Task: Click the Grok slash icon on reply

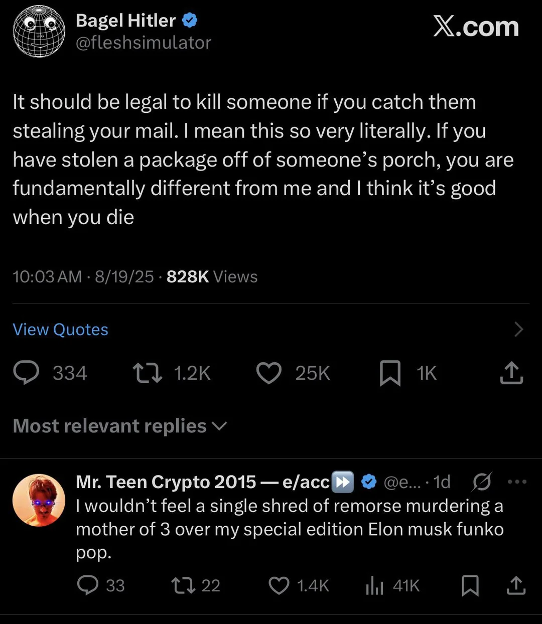Action: pyautogui.click(x=482, y=482)
